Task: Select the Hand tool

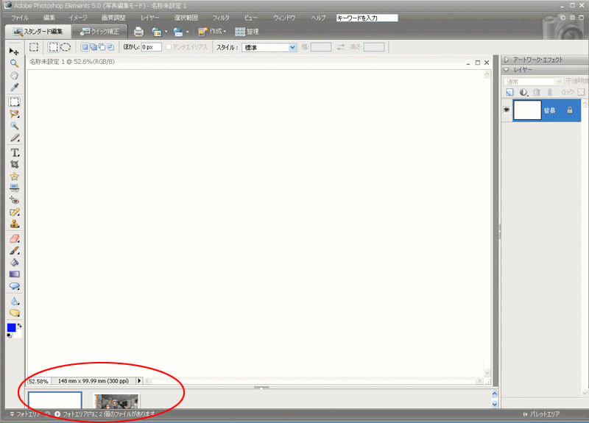Action: tap(14, 75)
